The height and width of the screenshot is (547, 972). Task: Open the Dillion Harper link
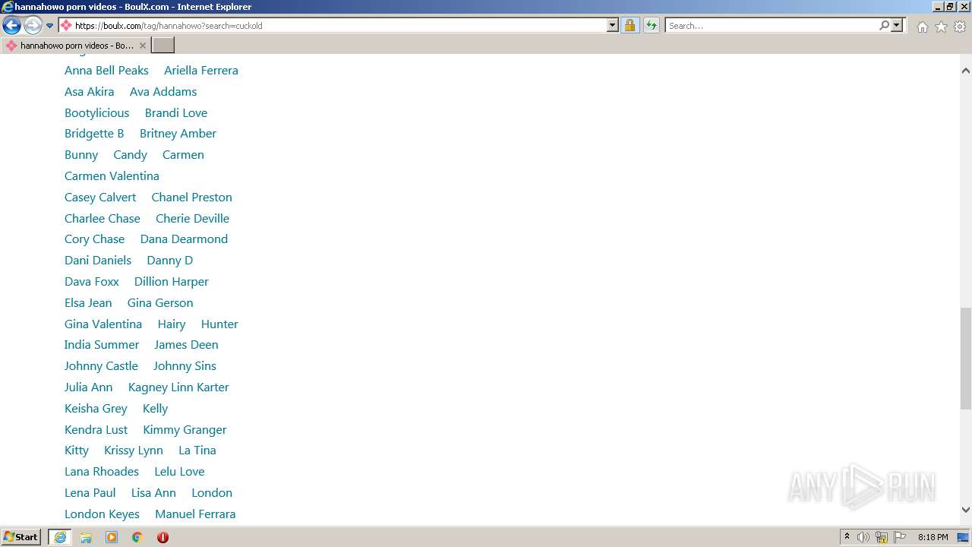click(x=172, y=281)
